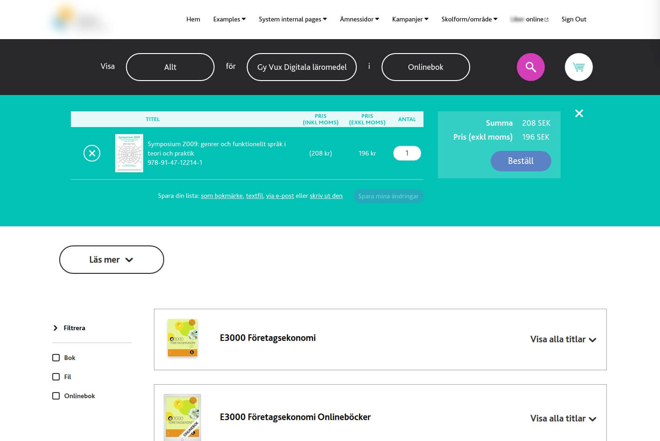This screenshot has width=660, height=441.
Task: Click the skriv ut den link
Action: 326,196
